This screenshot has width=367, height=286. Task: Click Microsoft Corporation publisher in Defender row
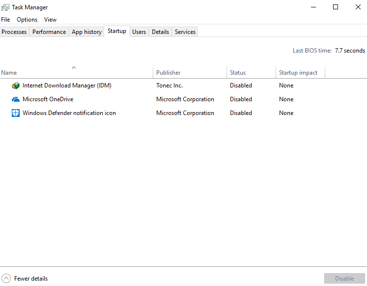coord(185,113)
